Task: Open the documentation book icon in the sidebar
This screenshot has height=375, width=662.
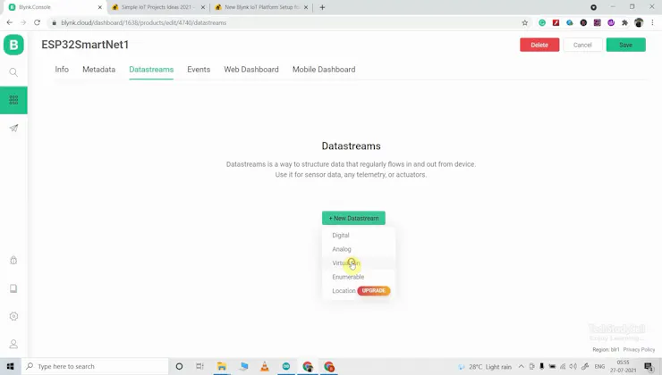Action: tap(13, 288)
